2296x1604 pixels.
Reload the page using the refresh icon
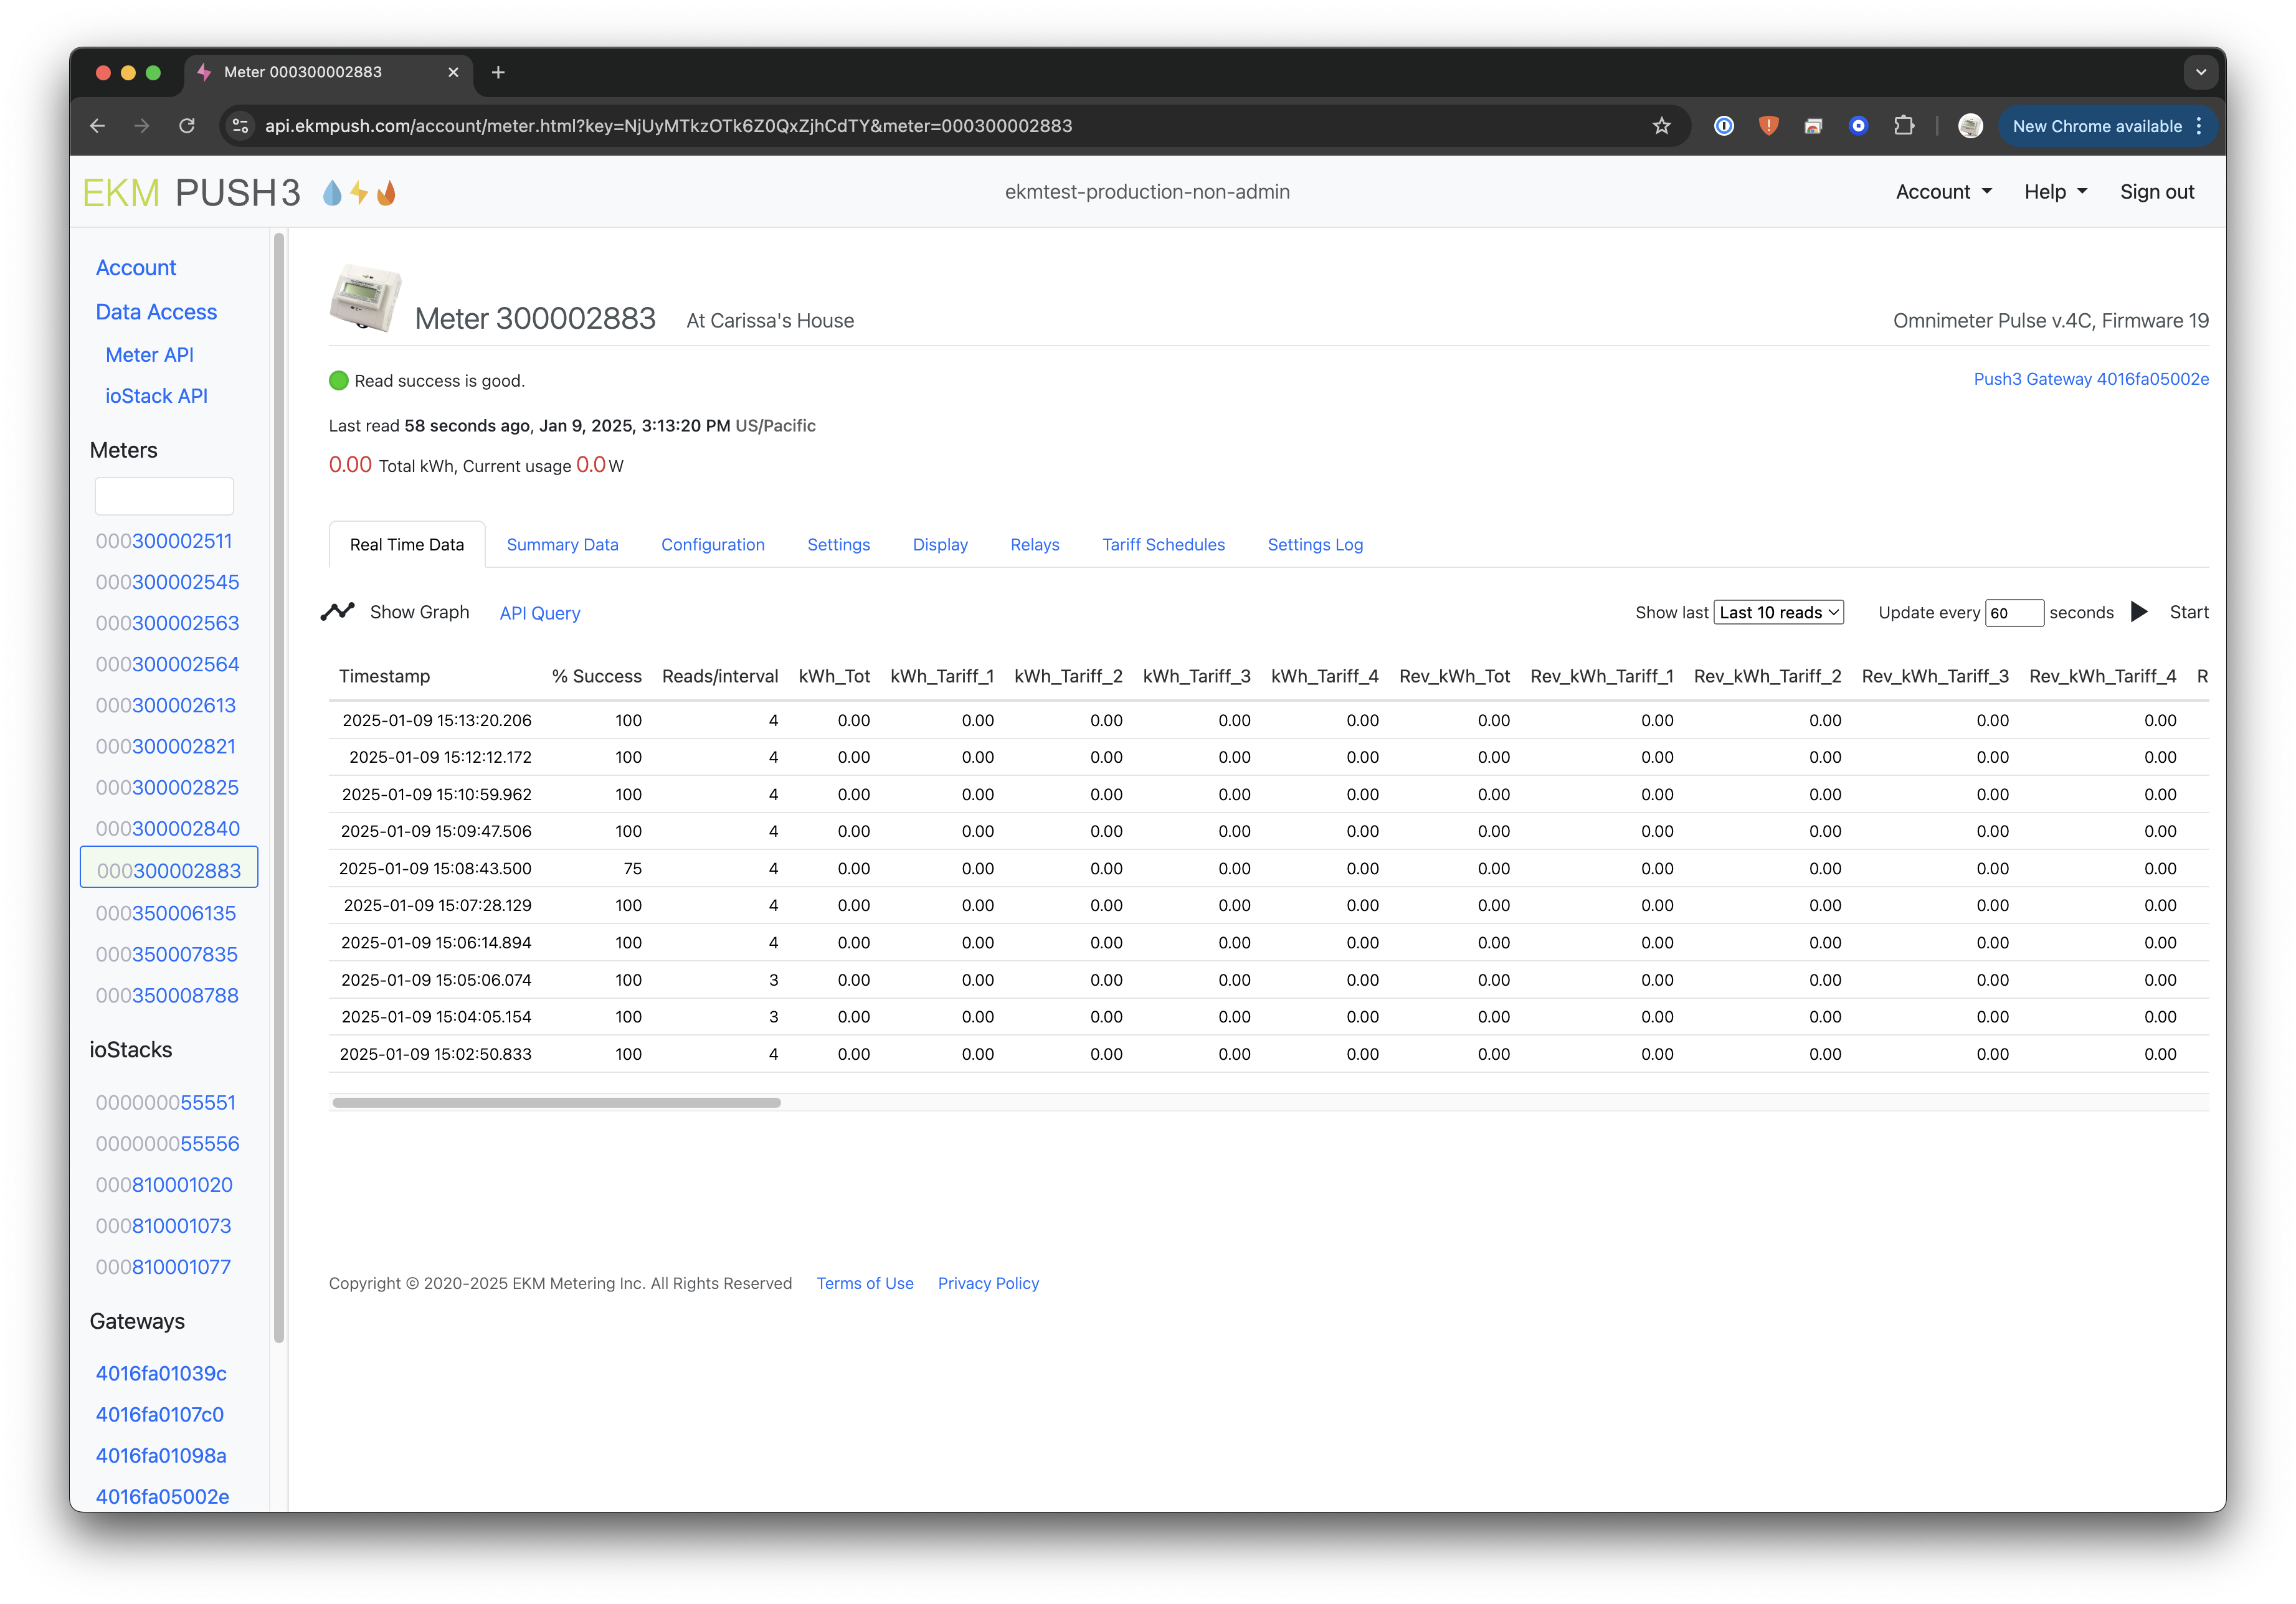point(187,126)
